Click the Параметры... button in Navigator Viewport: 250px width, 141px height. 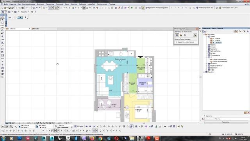point(226,122)
